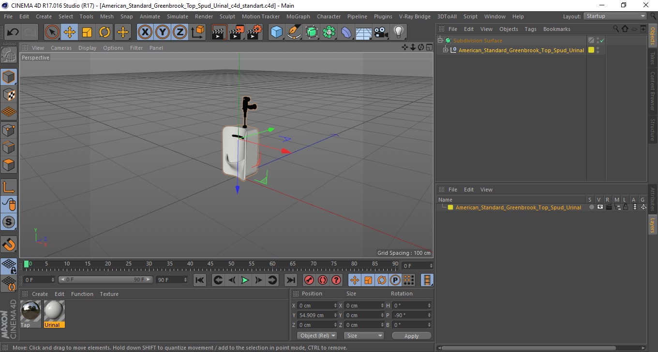Open the Size mode dropdown
The height and width of the screenshot is (352, 658).
point(364,336)
